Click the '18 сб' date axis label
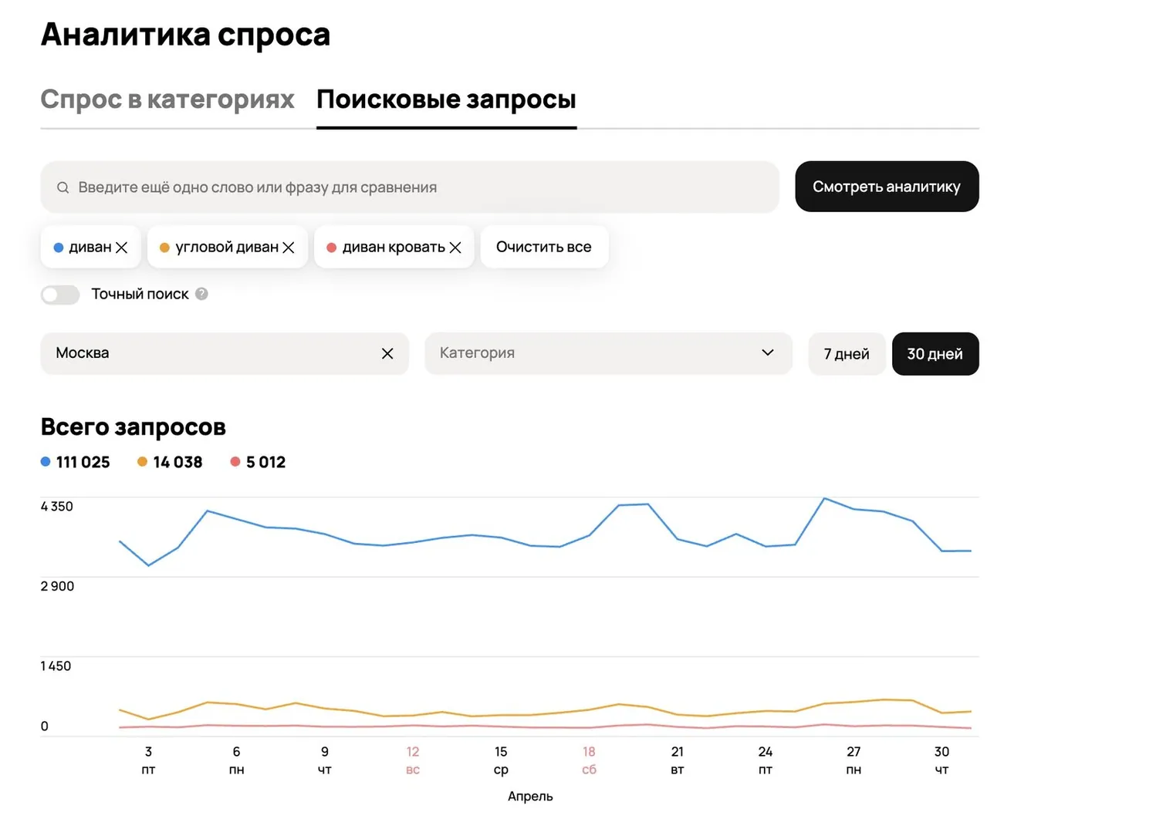 (x=589, y=760)
